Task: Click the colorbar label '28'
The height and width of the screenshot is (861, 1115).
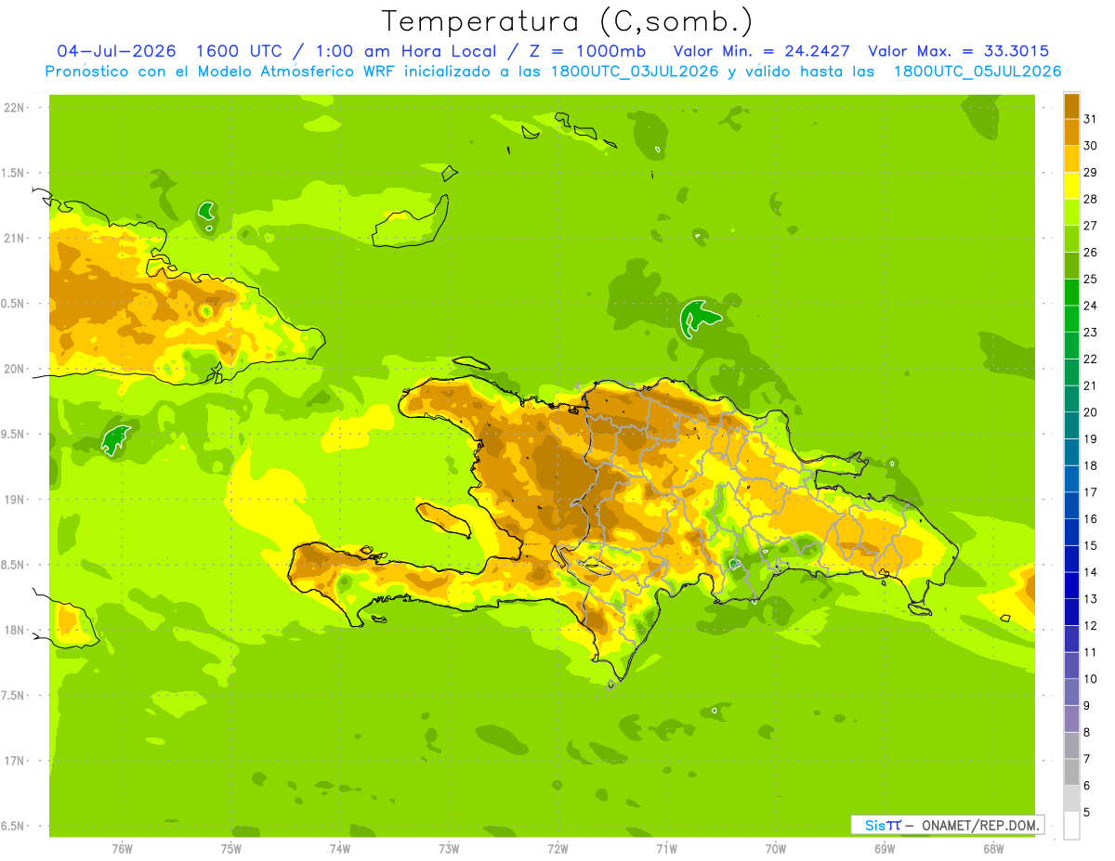Action: coord(1091,199)
